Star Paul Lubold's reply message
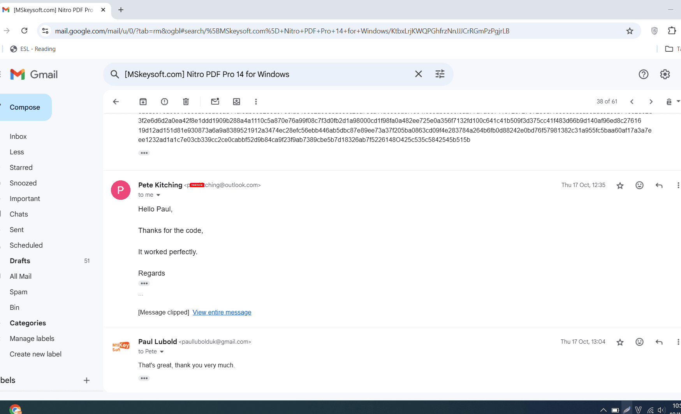 coord(620,342)
